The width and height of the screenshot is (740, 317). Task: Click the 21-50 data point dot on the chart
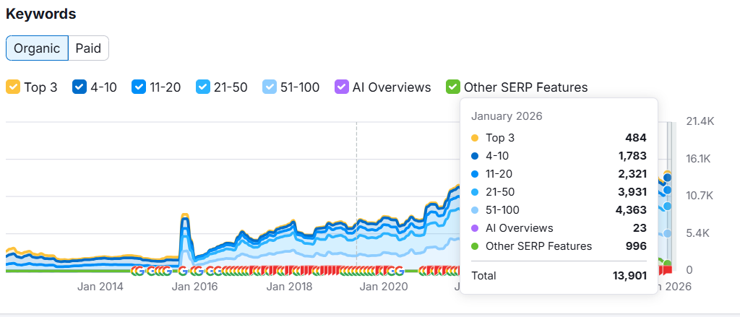668,206
